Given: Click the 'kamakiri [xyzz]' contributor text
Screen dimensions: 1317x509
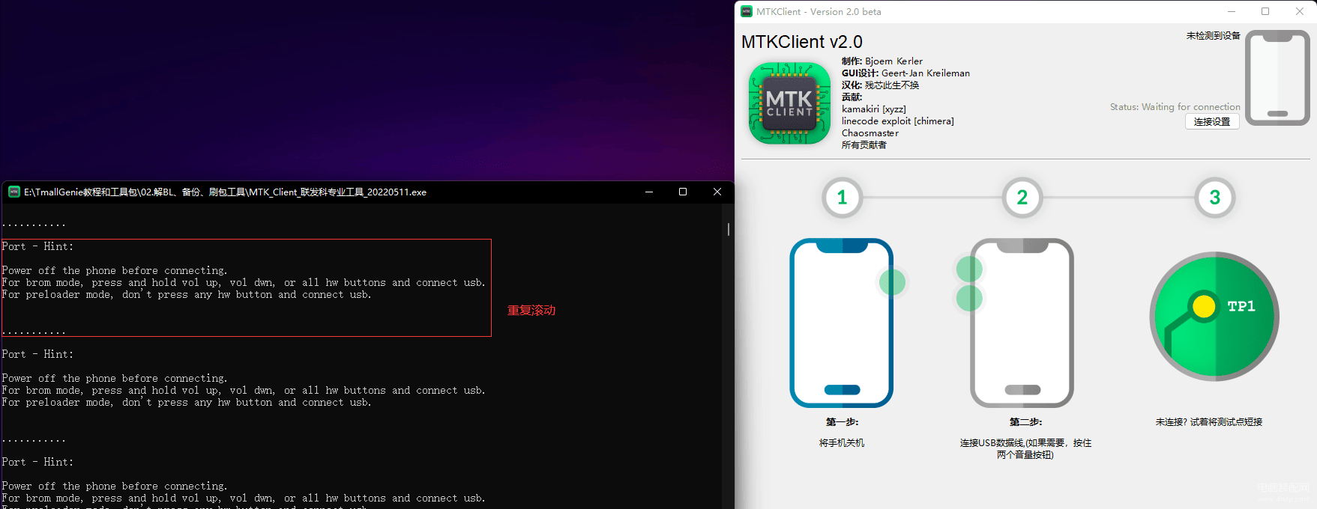Looking at the screenshot, I should click(873, 109).
